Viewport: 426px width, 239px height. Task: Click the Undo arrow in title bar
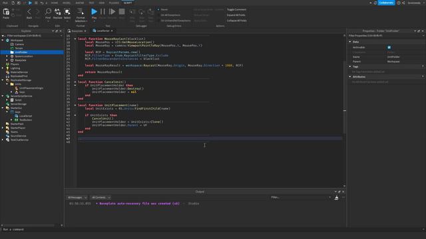pos(41,3)
